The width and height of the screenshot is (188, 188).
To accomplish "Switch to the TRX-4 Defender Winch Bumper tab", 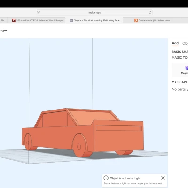I will click(x=38, y=20).
